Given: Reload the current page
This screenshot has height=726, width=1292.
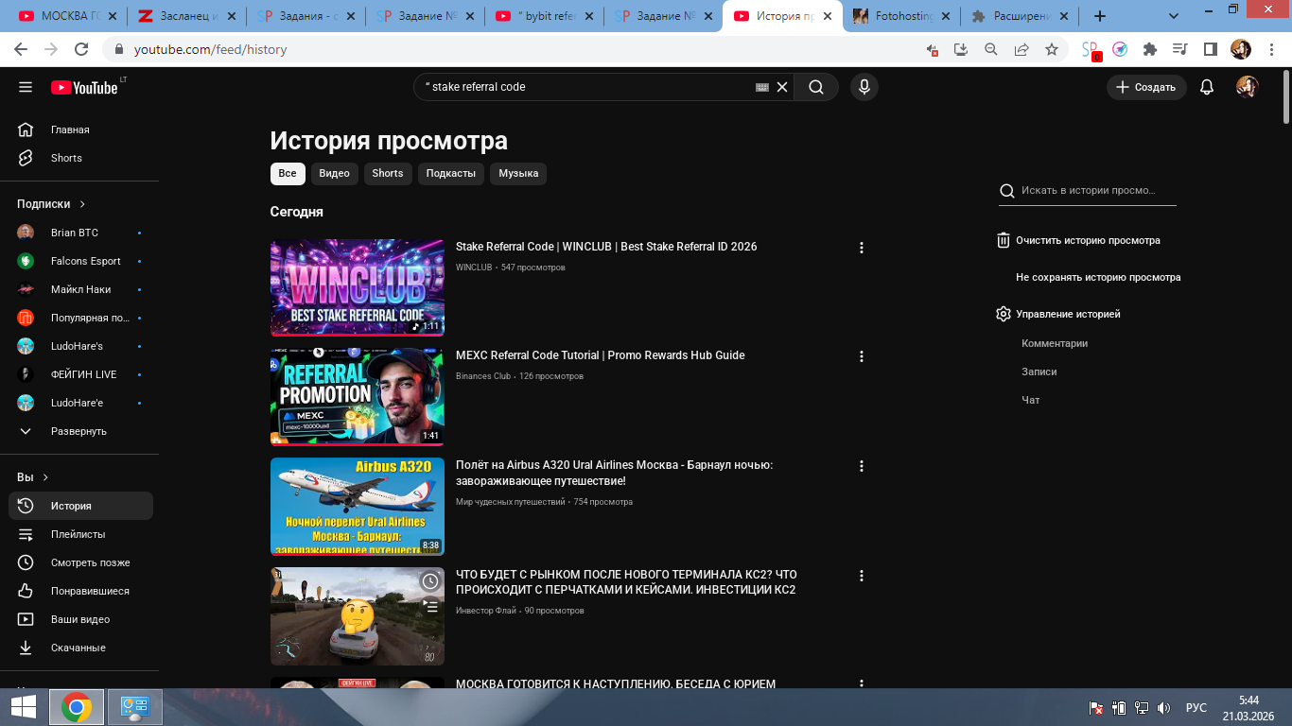Looking at the screenshot, I should pos(81,49).
